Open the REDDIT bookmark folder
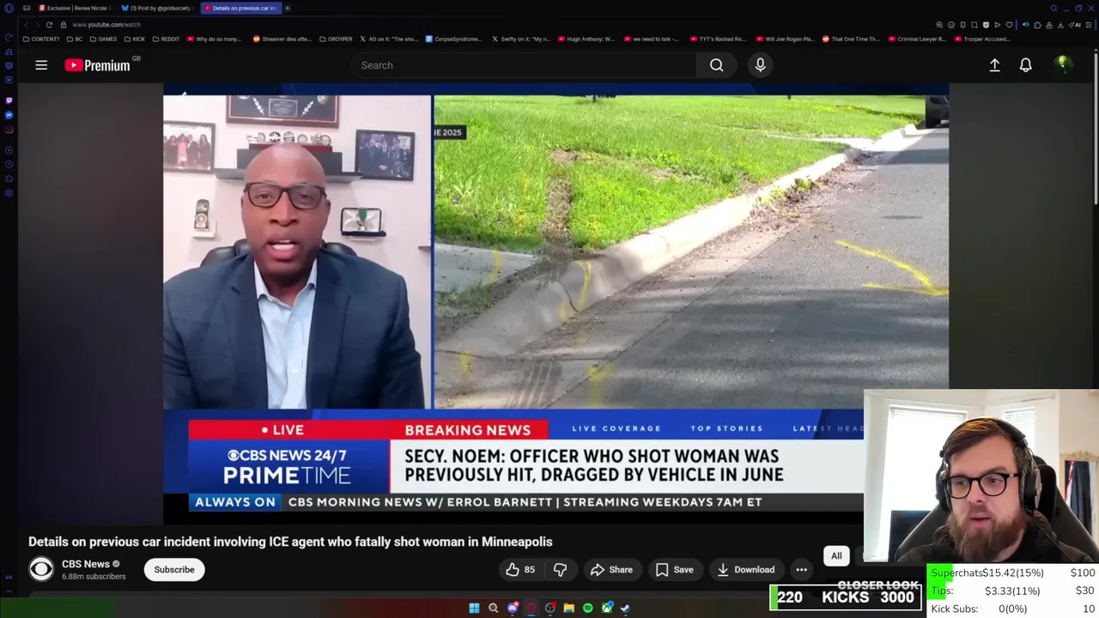The image size is (1099, 618). click(167, 39)
